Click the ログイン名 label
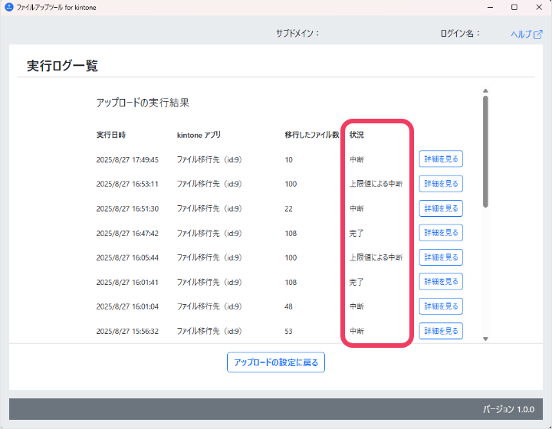The height and width of the screenshot is (429, 552). pyautogui.click(x=460, y=34)
